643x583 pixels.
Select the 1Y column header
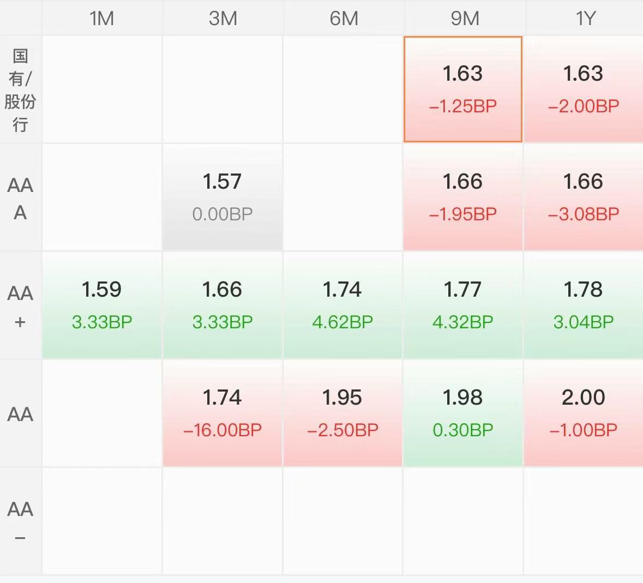pos(584,17)
